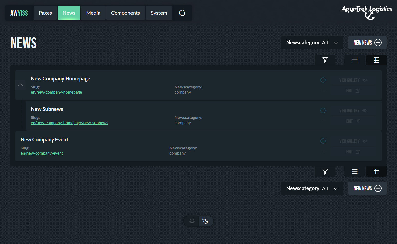Click top NEW NEWS button

[x=367, y=43]
